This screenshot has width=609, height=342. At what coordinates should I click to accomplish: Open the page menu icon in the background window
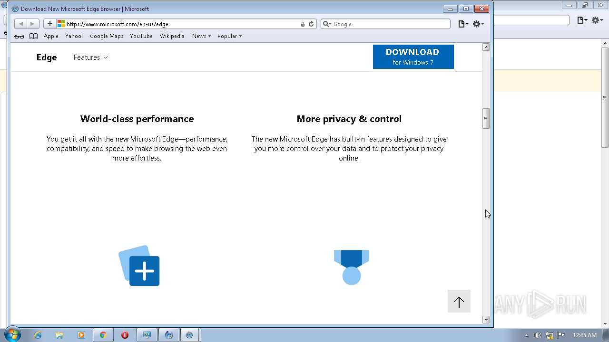coord(582,20)
